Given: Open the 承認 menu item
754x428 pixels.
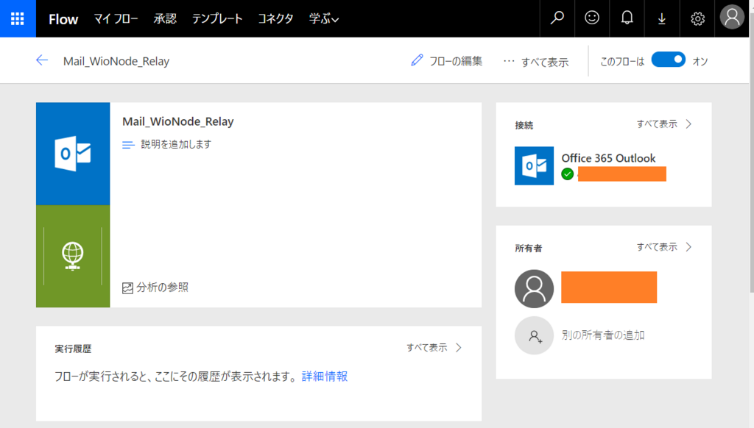Looking at the screenshot, I should 165,18.
